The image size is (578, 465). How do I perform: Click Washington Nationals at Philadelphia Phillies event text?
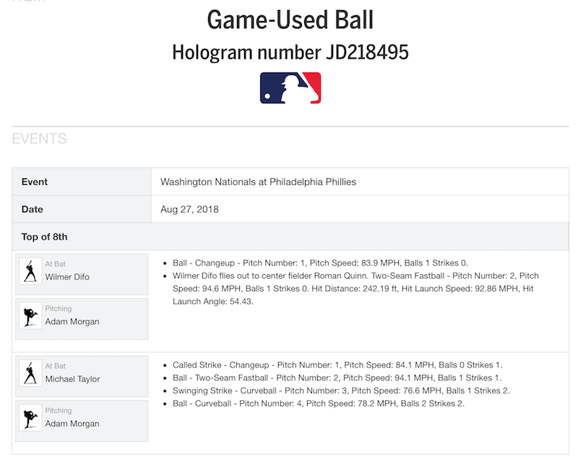[x=258, y=182]
